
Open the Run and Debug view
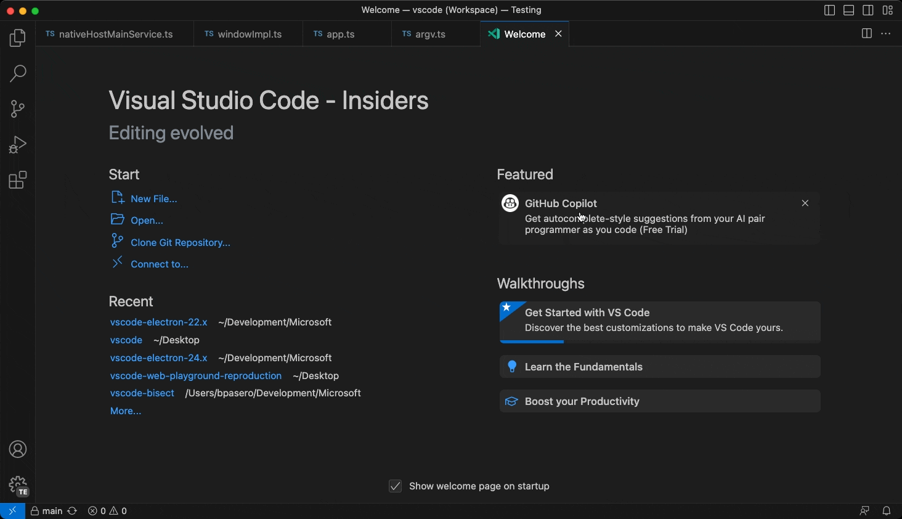17,144
